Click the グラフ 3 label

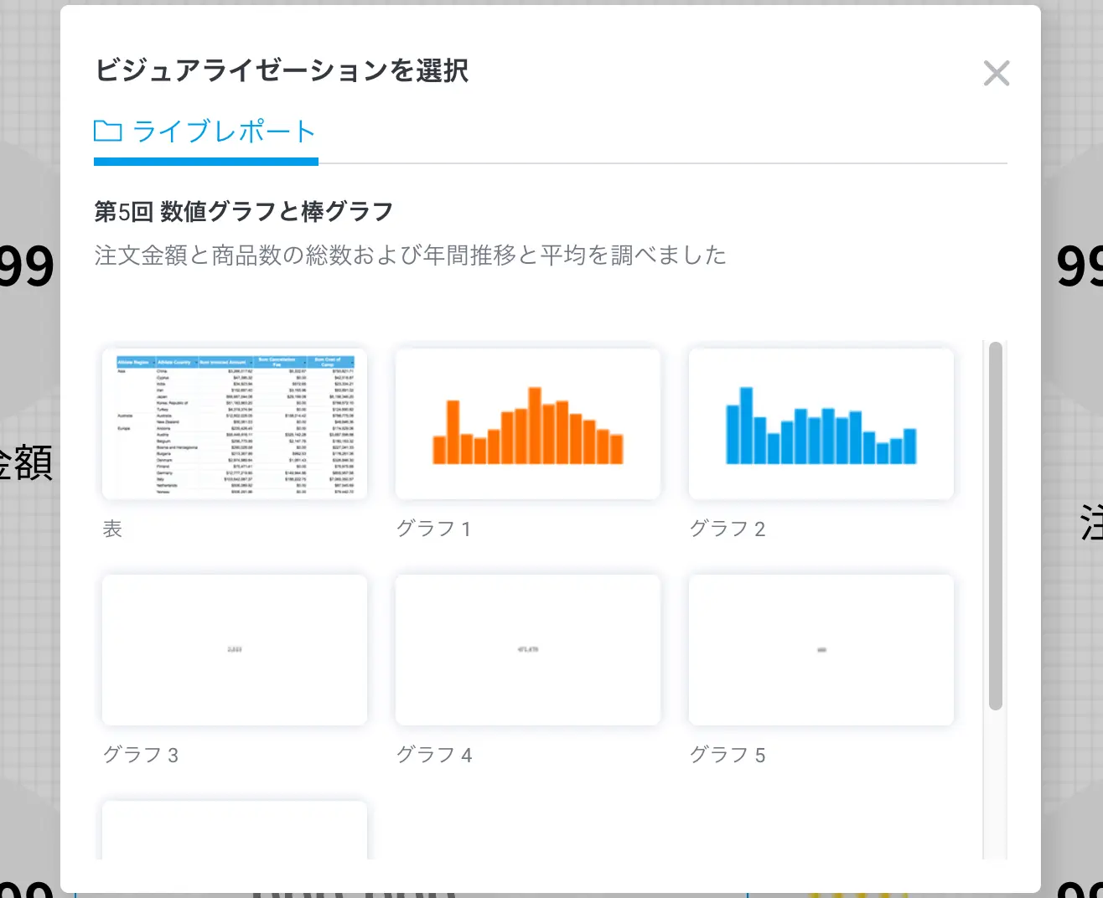[x=140, y=756]
